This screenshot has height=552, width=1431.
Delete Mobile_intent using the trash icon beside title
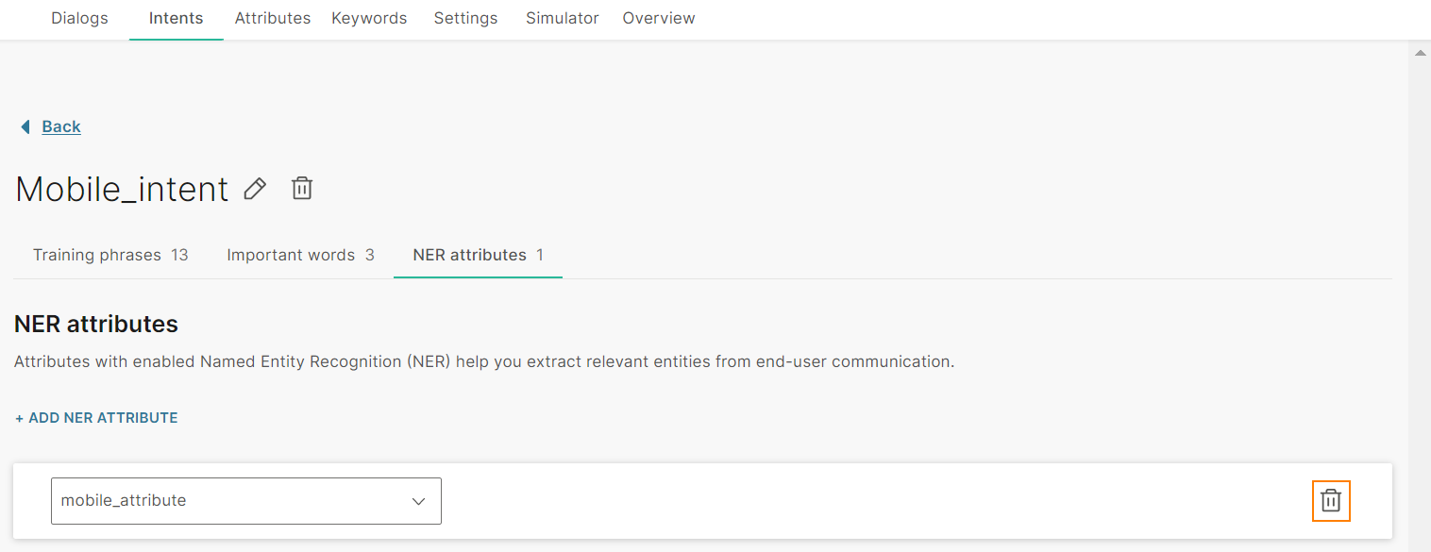pos(302,189)
